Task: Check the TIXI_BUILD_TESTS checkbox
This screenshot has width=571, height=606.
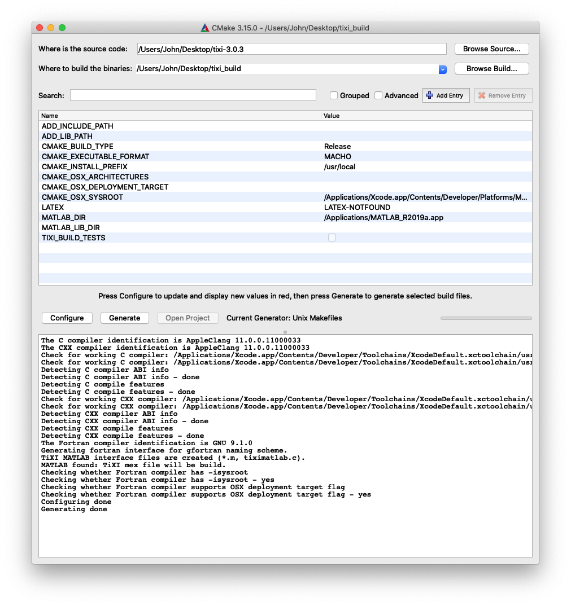Action: [x=332, y=238]
